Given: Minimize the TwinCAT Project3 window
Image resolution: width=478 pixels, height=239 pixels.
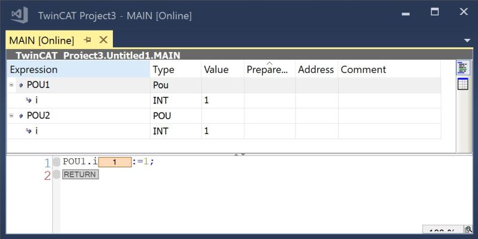Looking at the screenshot, I should [x=406, y=14].
